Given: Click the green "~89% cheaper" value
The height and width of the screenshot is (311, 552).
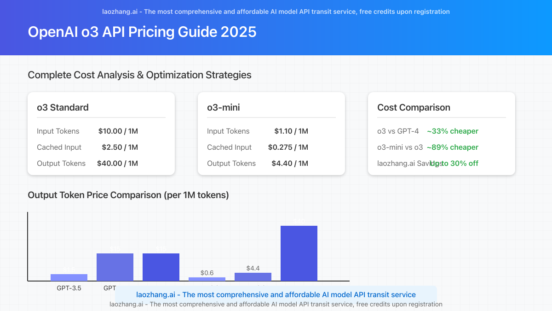Looking at the screenshot, I should [x=453, y=147].
